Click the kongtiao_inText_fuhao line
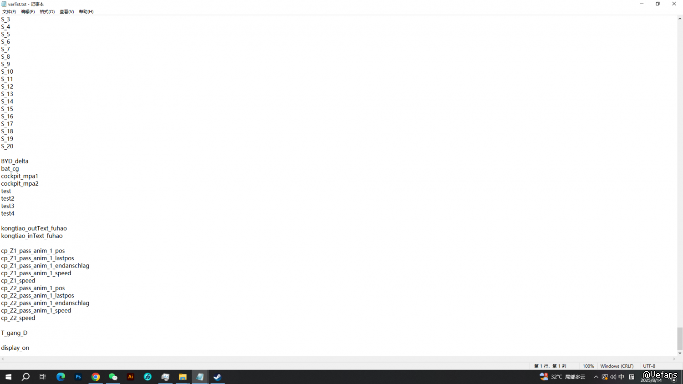 (x=32, y=236)
